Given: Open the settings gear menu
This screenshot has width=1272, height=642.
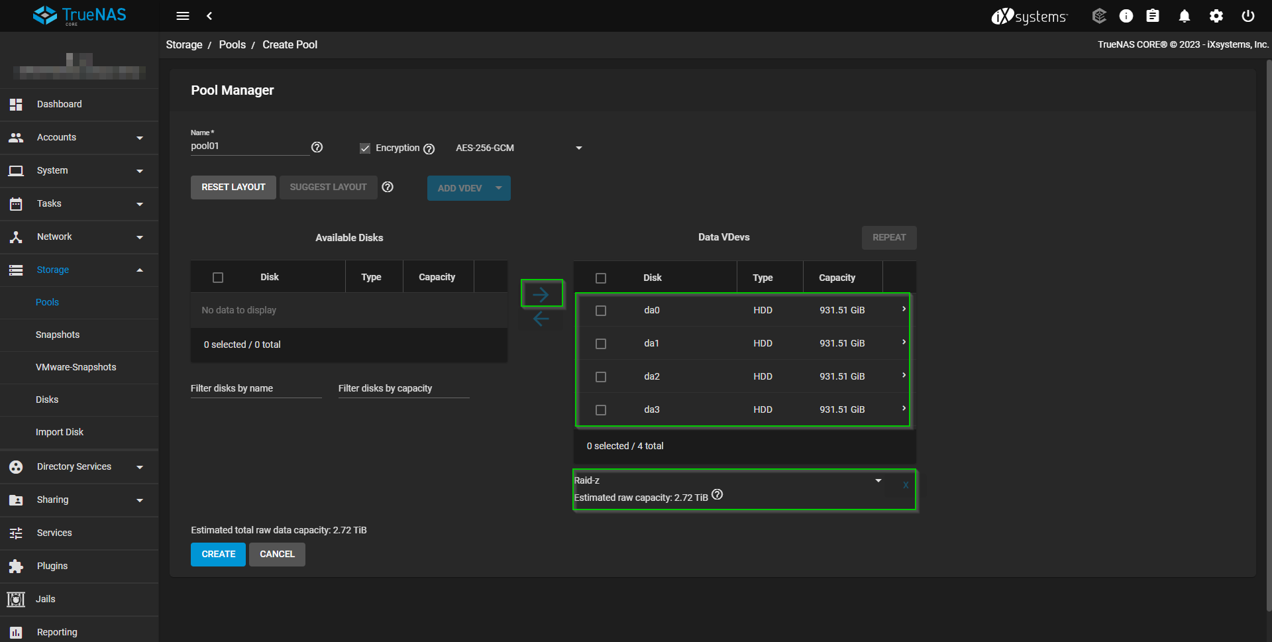Looking at the screenshot, I should [x=1216, y=16].
